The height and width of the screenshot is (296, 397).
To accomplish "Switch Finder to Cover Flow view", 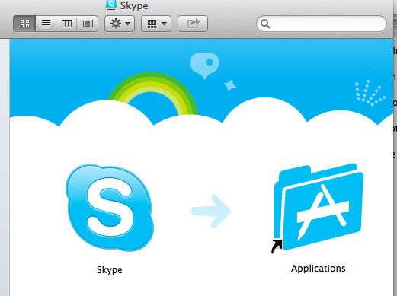I will tap(87, 24).
